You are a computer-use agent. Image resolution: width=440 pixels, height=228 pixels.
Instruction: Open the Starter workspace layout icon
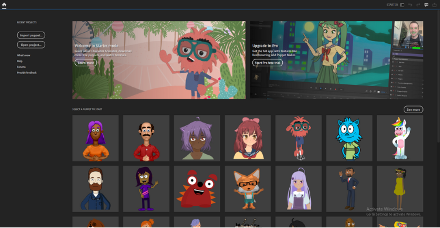(x=402, y=5)
